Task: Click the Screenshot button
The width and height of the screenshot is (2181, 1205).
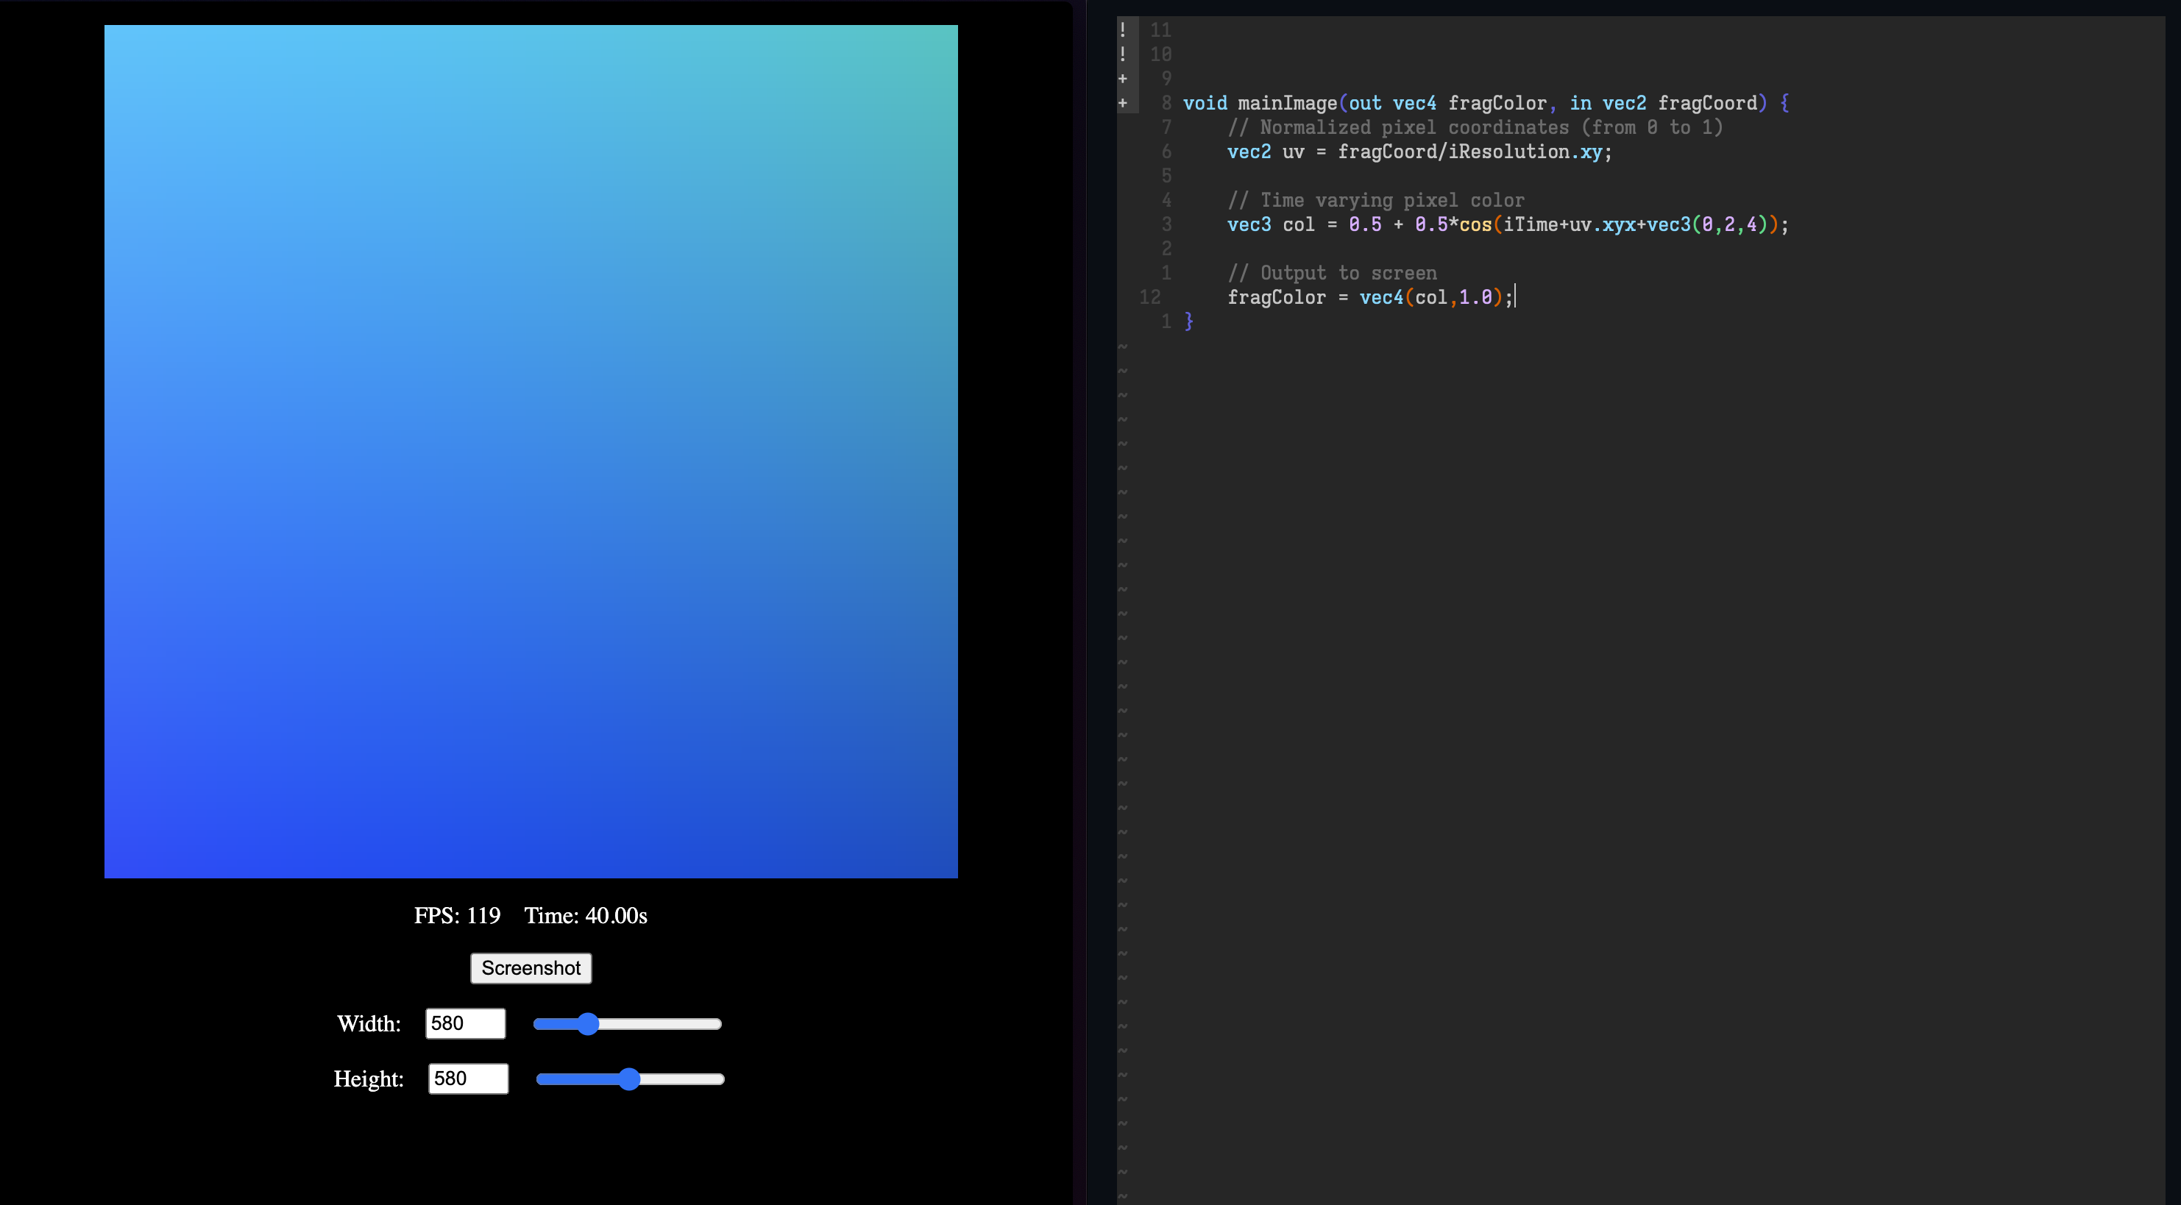Action: click(530, 968)
